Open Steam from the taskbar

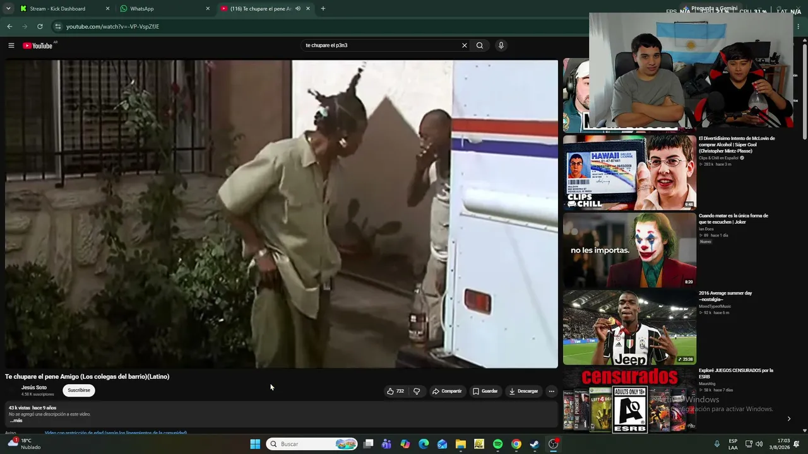click(x=535, y=444)
